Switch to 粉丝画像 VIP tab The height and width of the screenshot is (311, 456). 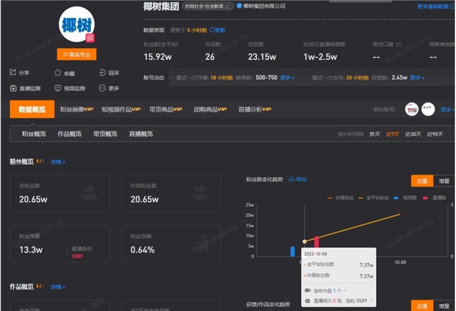tap(76, 109)
